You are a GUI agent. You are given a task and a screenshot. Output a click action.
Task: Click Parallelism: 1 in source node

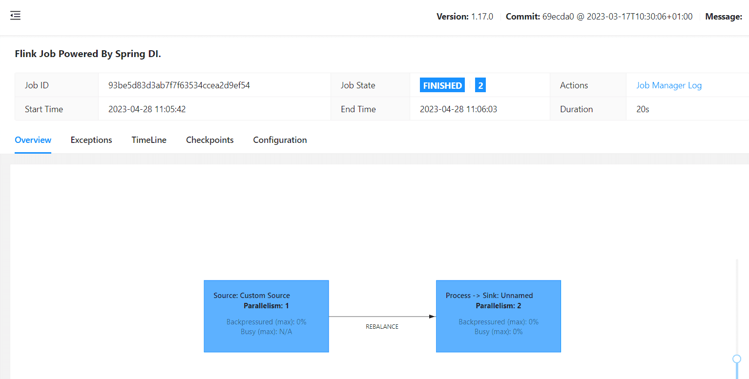266,306
